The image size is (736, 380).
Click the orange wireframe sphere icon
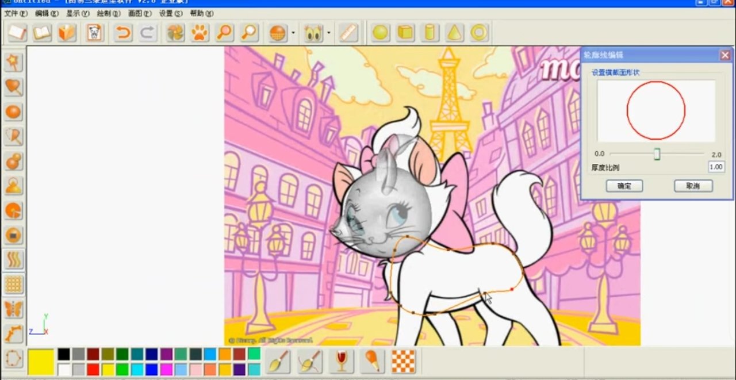[278, 33]
